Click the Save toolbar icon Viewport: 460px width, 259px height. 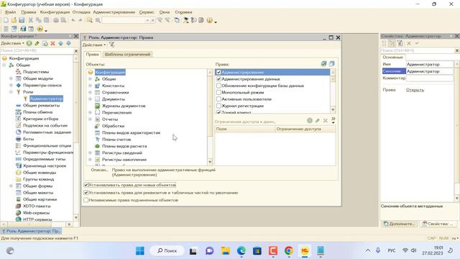click(22, 20)
